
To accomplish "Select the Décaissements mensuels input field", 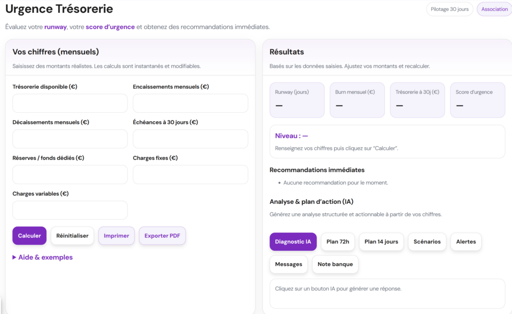I will (x=70, y=139).
